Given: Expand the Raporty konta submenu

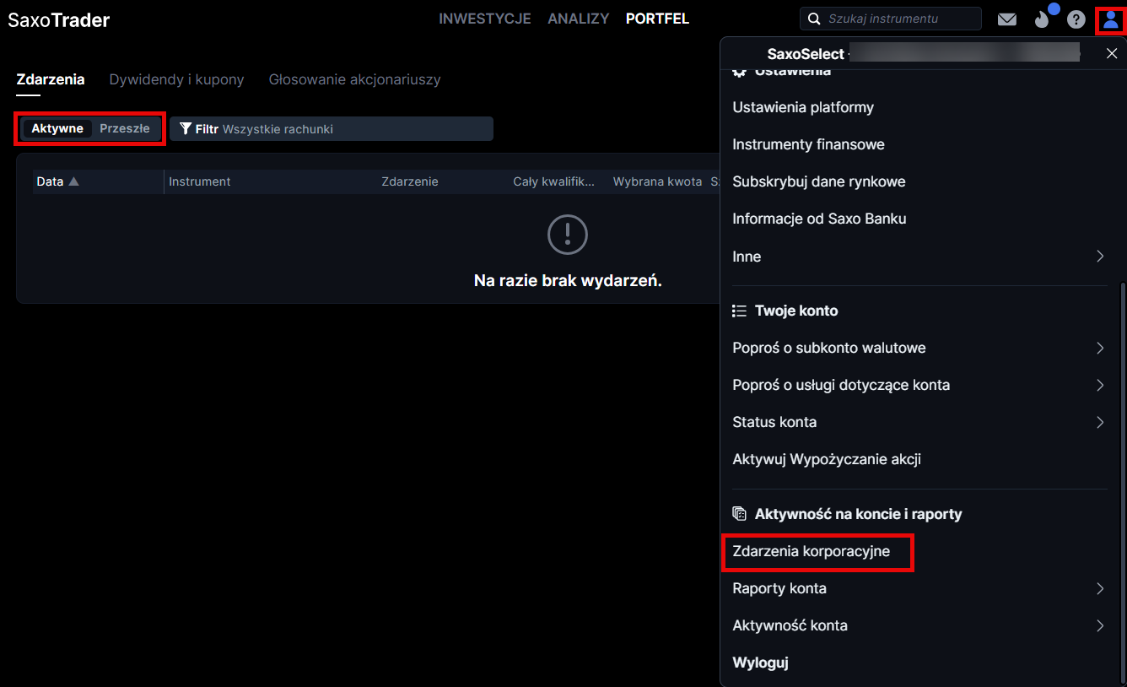Looking at the screenshot, I should pyautogui.click(x=1099, y=588).
